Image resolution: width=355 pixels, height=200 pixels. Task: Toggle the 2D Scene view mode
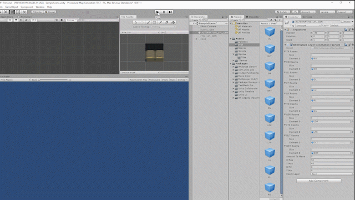tap(10, 20)
